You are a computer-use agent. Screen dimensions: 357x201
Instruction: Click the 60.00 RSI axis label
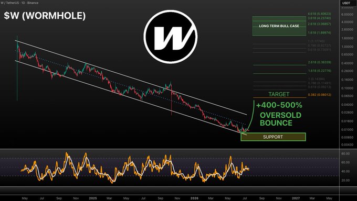pos(345,162)
